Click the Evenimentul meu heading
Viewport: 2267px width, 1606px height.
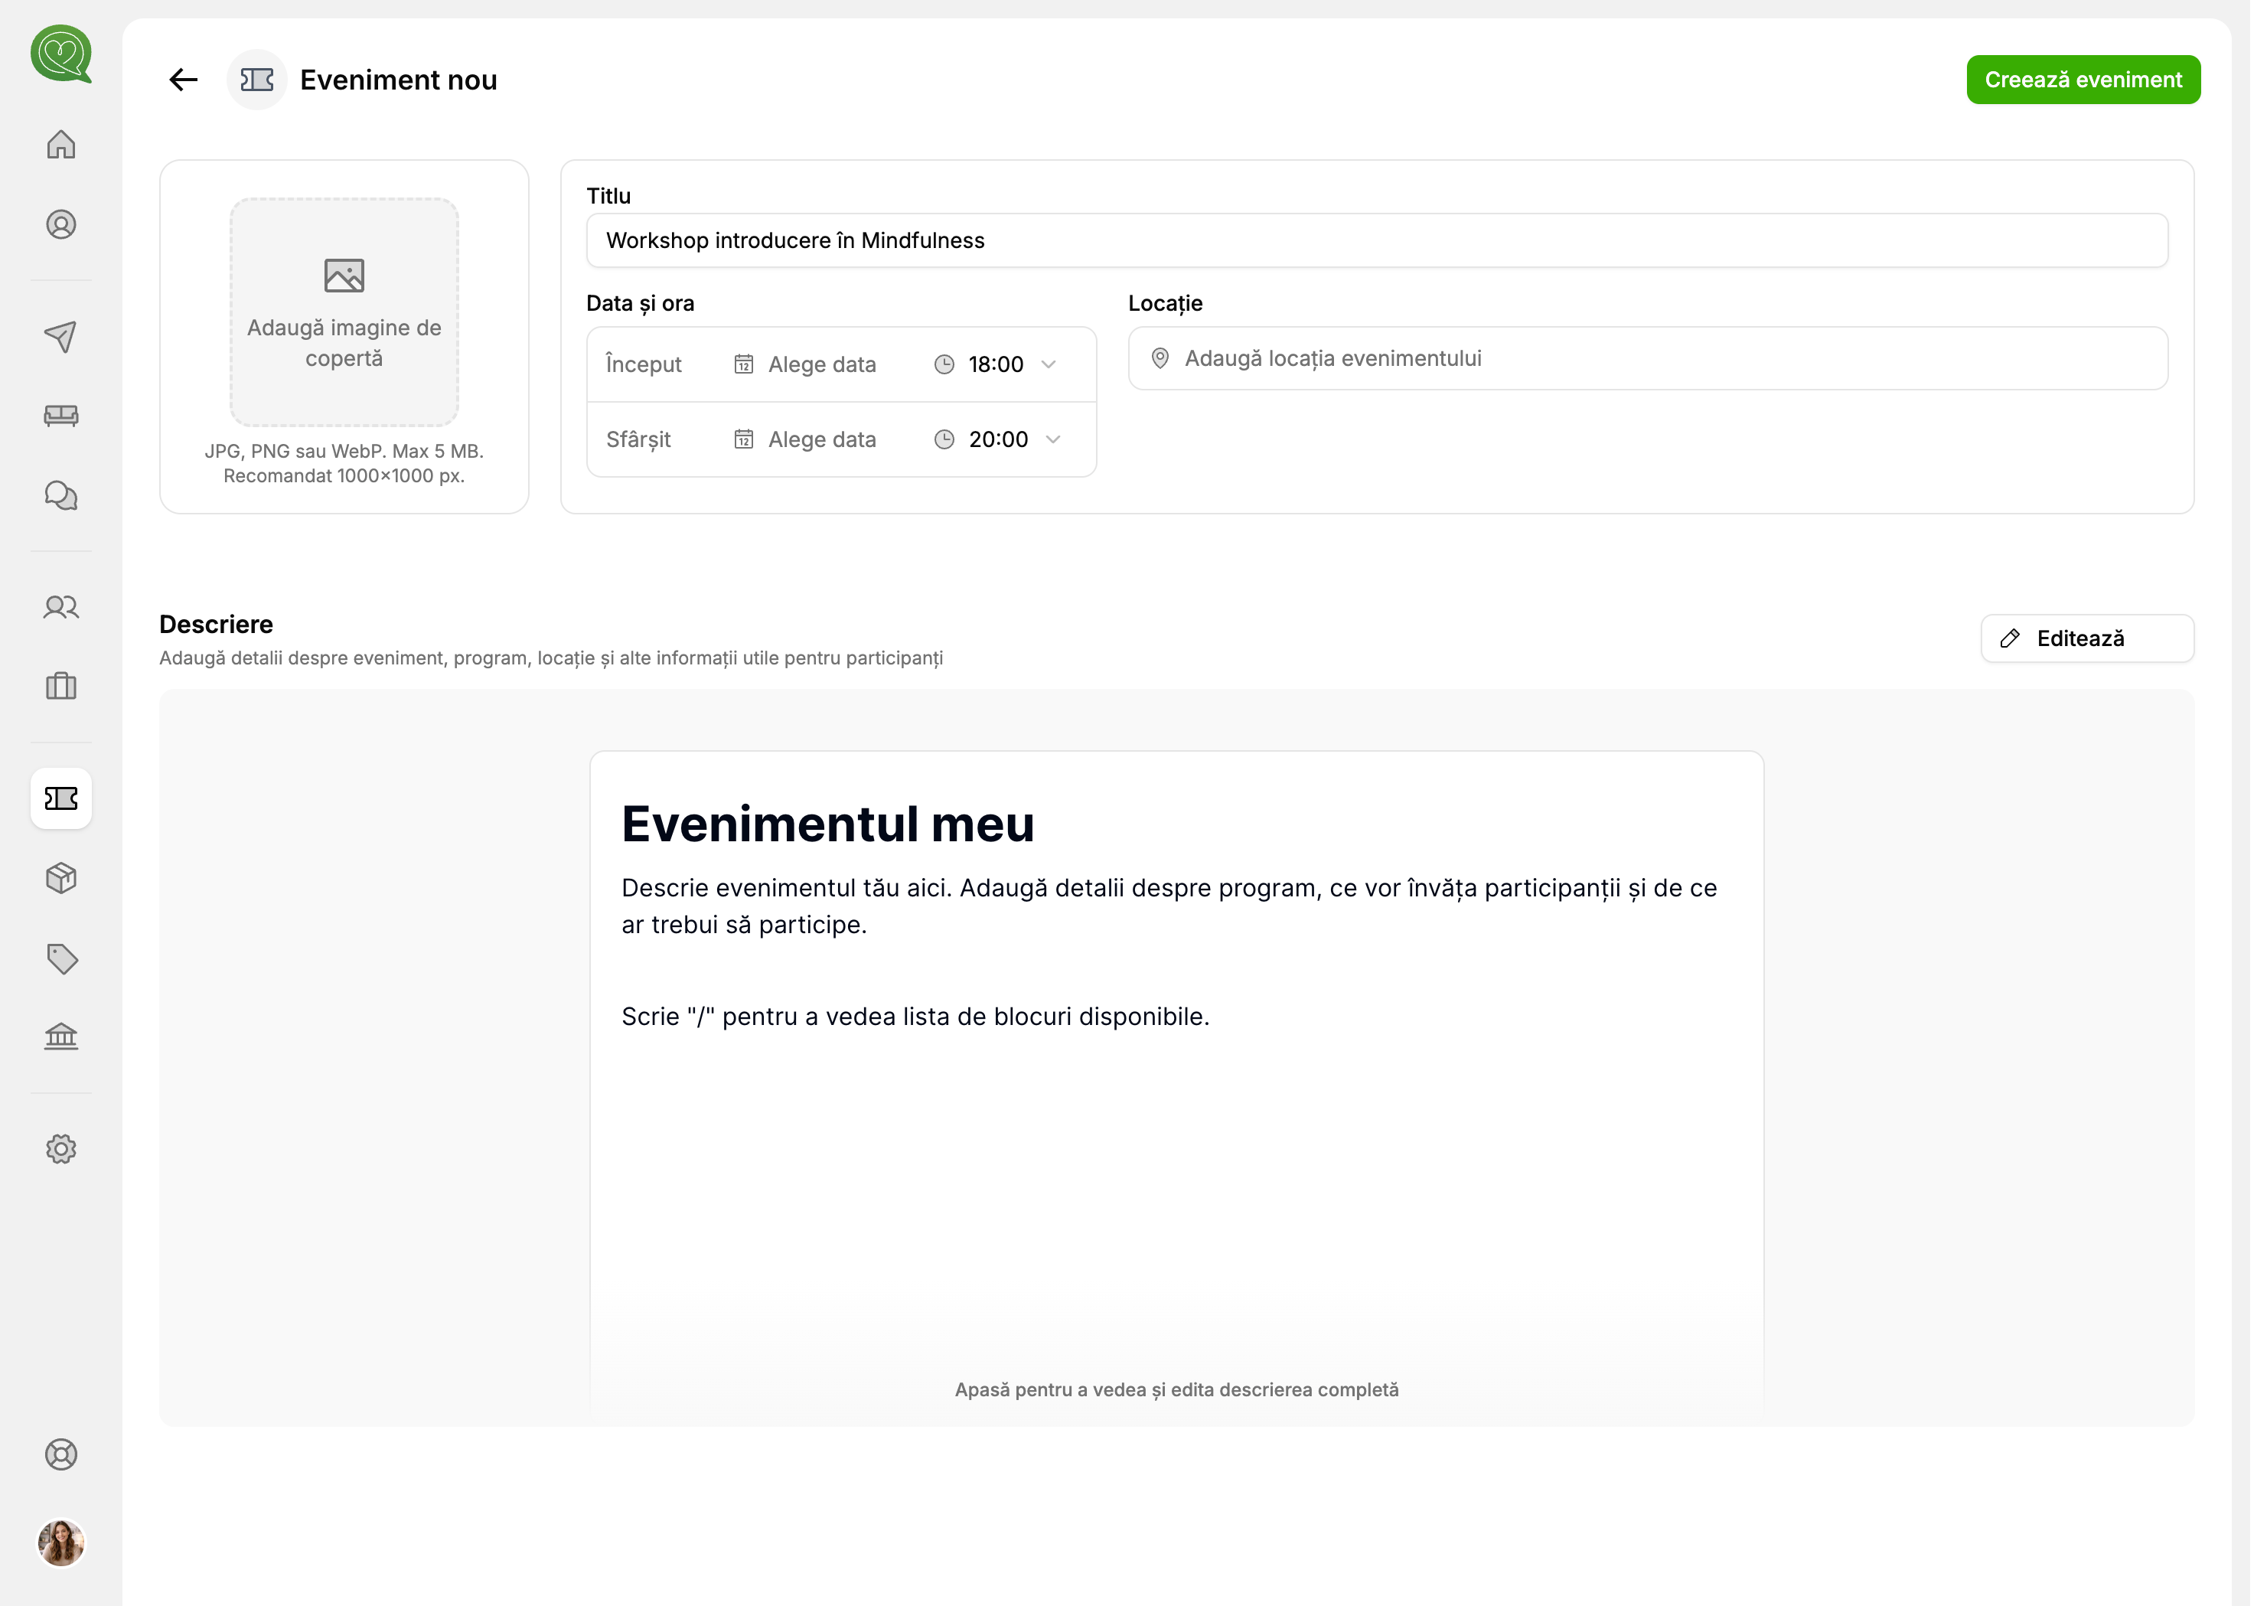click(x=827, y=824)
